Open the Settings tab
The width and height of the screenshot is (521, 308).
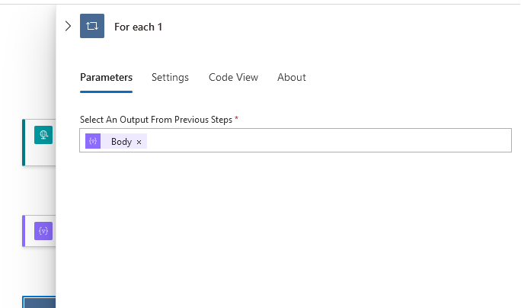coord(170,77)
